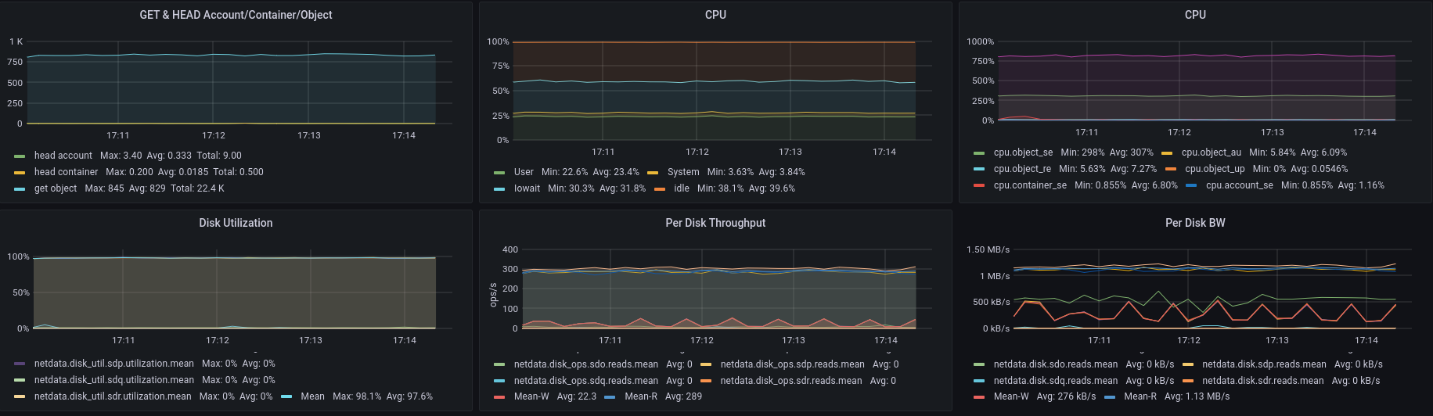Toggle the get object legend series
Screen dimensions: 1433x416
(56, 188)
